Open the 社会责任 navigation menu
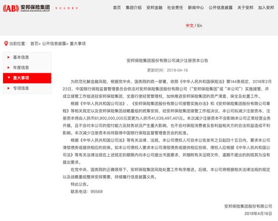Screen dimensions: 278x221 pyautogui.click(x=175, y=8)
